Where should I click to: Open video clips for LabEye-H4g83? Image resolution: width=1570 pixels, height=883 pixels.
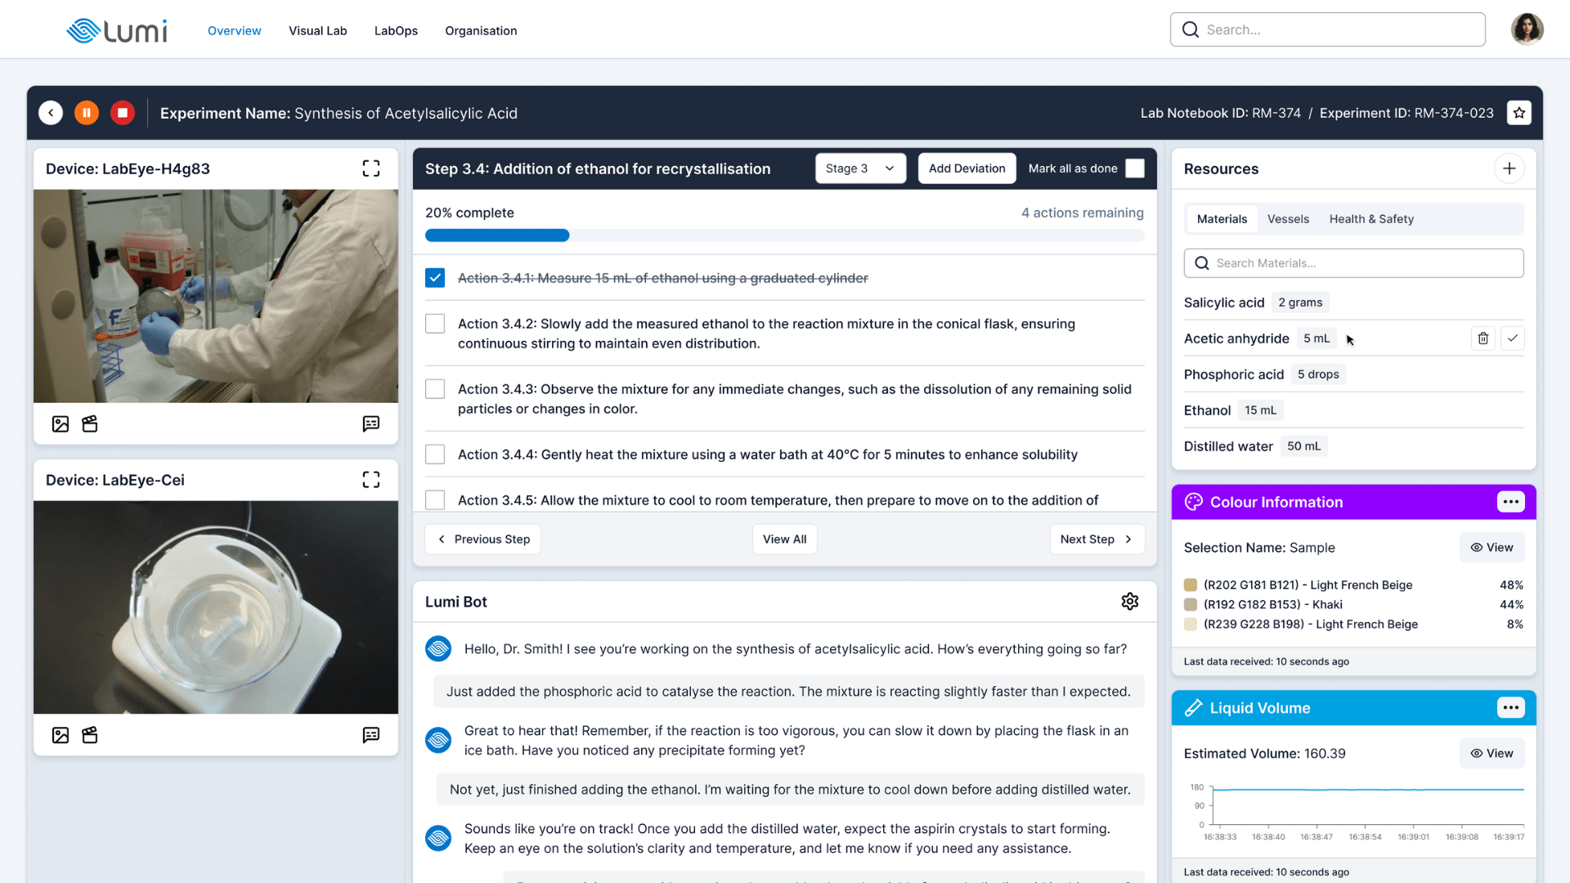(90, 424)
